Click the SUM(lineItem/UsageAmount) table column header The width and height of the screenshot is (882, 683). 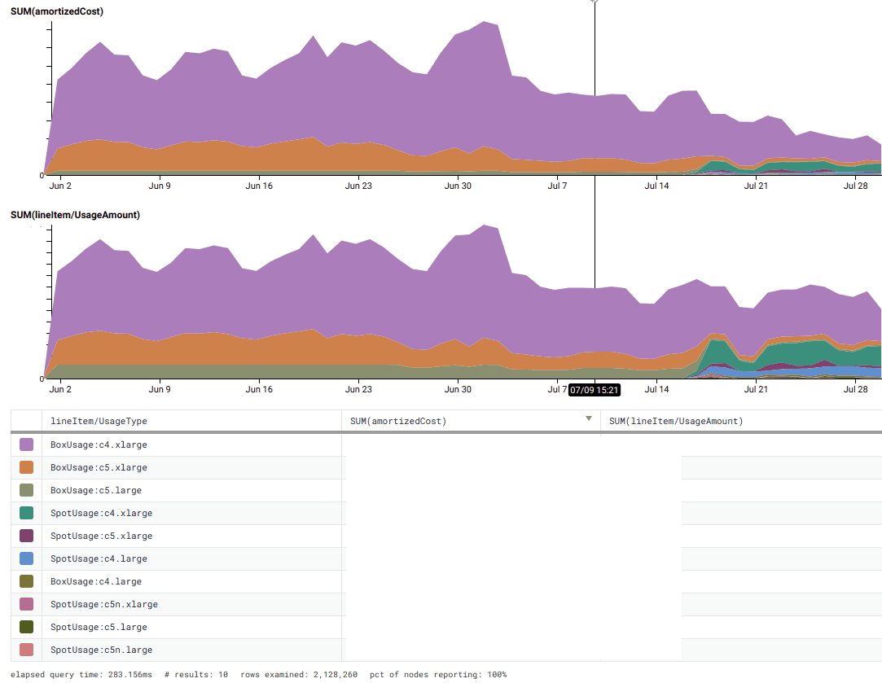[x=676, y=421]
